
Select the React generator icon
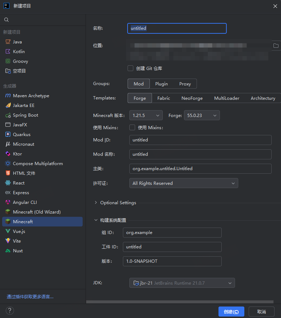click(8, 183)
